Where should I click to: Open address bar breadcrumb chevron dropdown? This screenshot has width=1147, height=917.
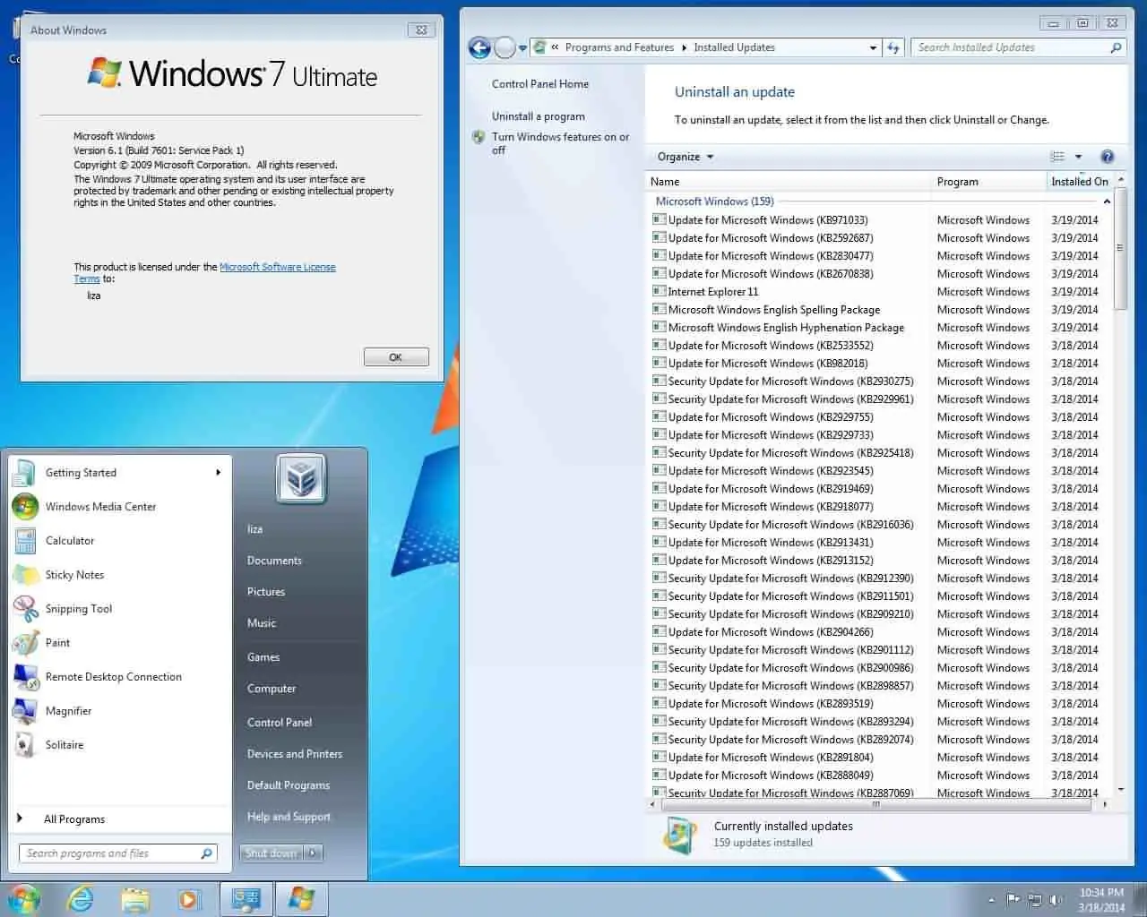[556, 47]
